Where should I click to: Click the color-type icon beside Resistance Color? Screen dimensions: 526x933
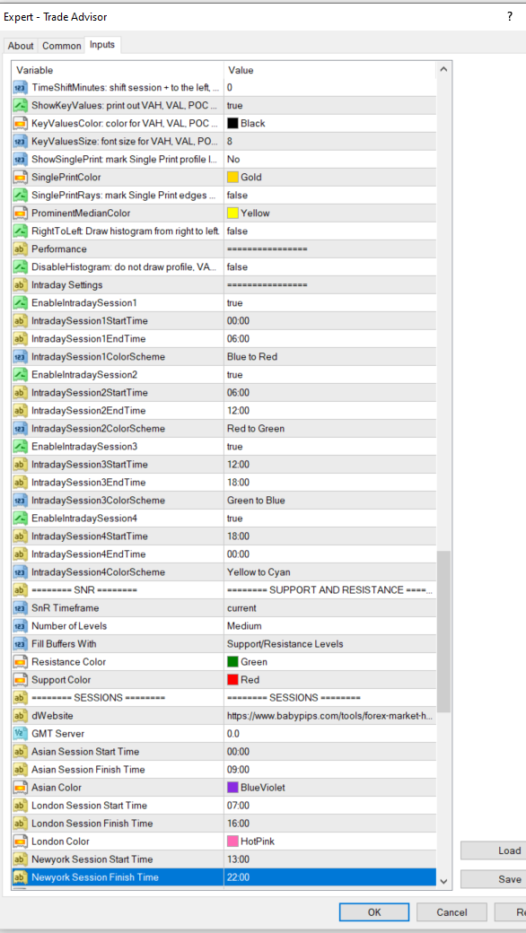[x=20, y=661]
